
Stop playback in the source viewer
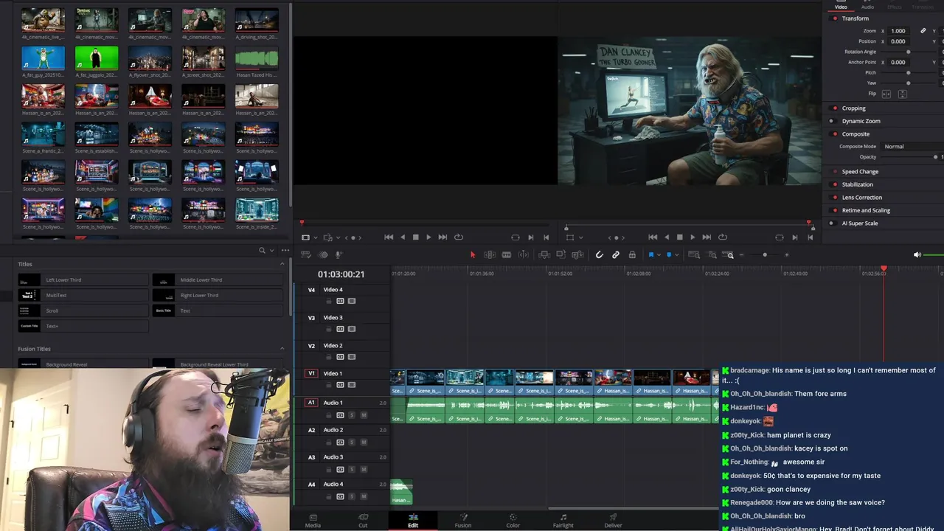416,237
